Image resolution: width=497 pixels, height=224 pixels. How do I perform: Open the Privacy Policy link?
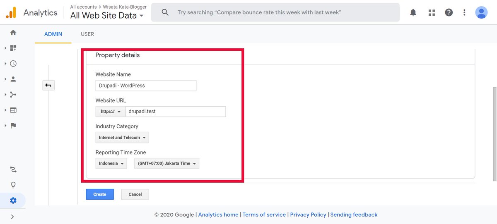tap(308, 214)
